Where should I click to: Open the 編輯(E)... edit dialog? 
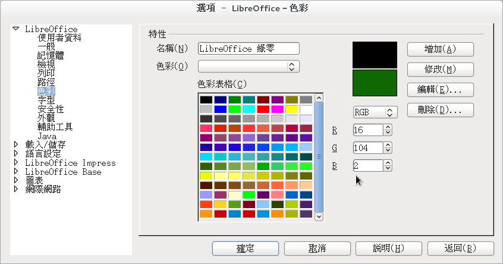coord(441,90)
